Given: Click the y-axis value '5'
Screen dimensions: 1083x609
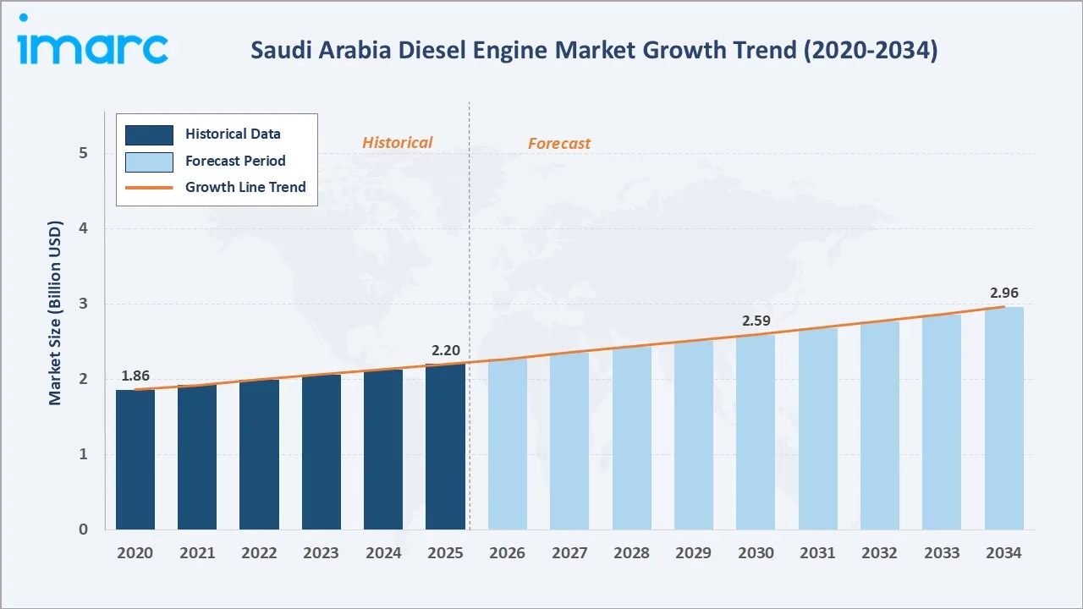Looking at the screenshot, I should [x=83, y=154].
